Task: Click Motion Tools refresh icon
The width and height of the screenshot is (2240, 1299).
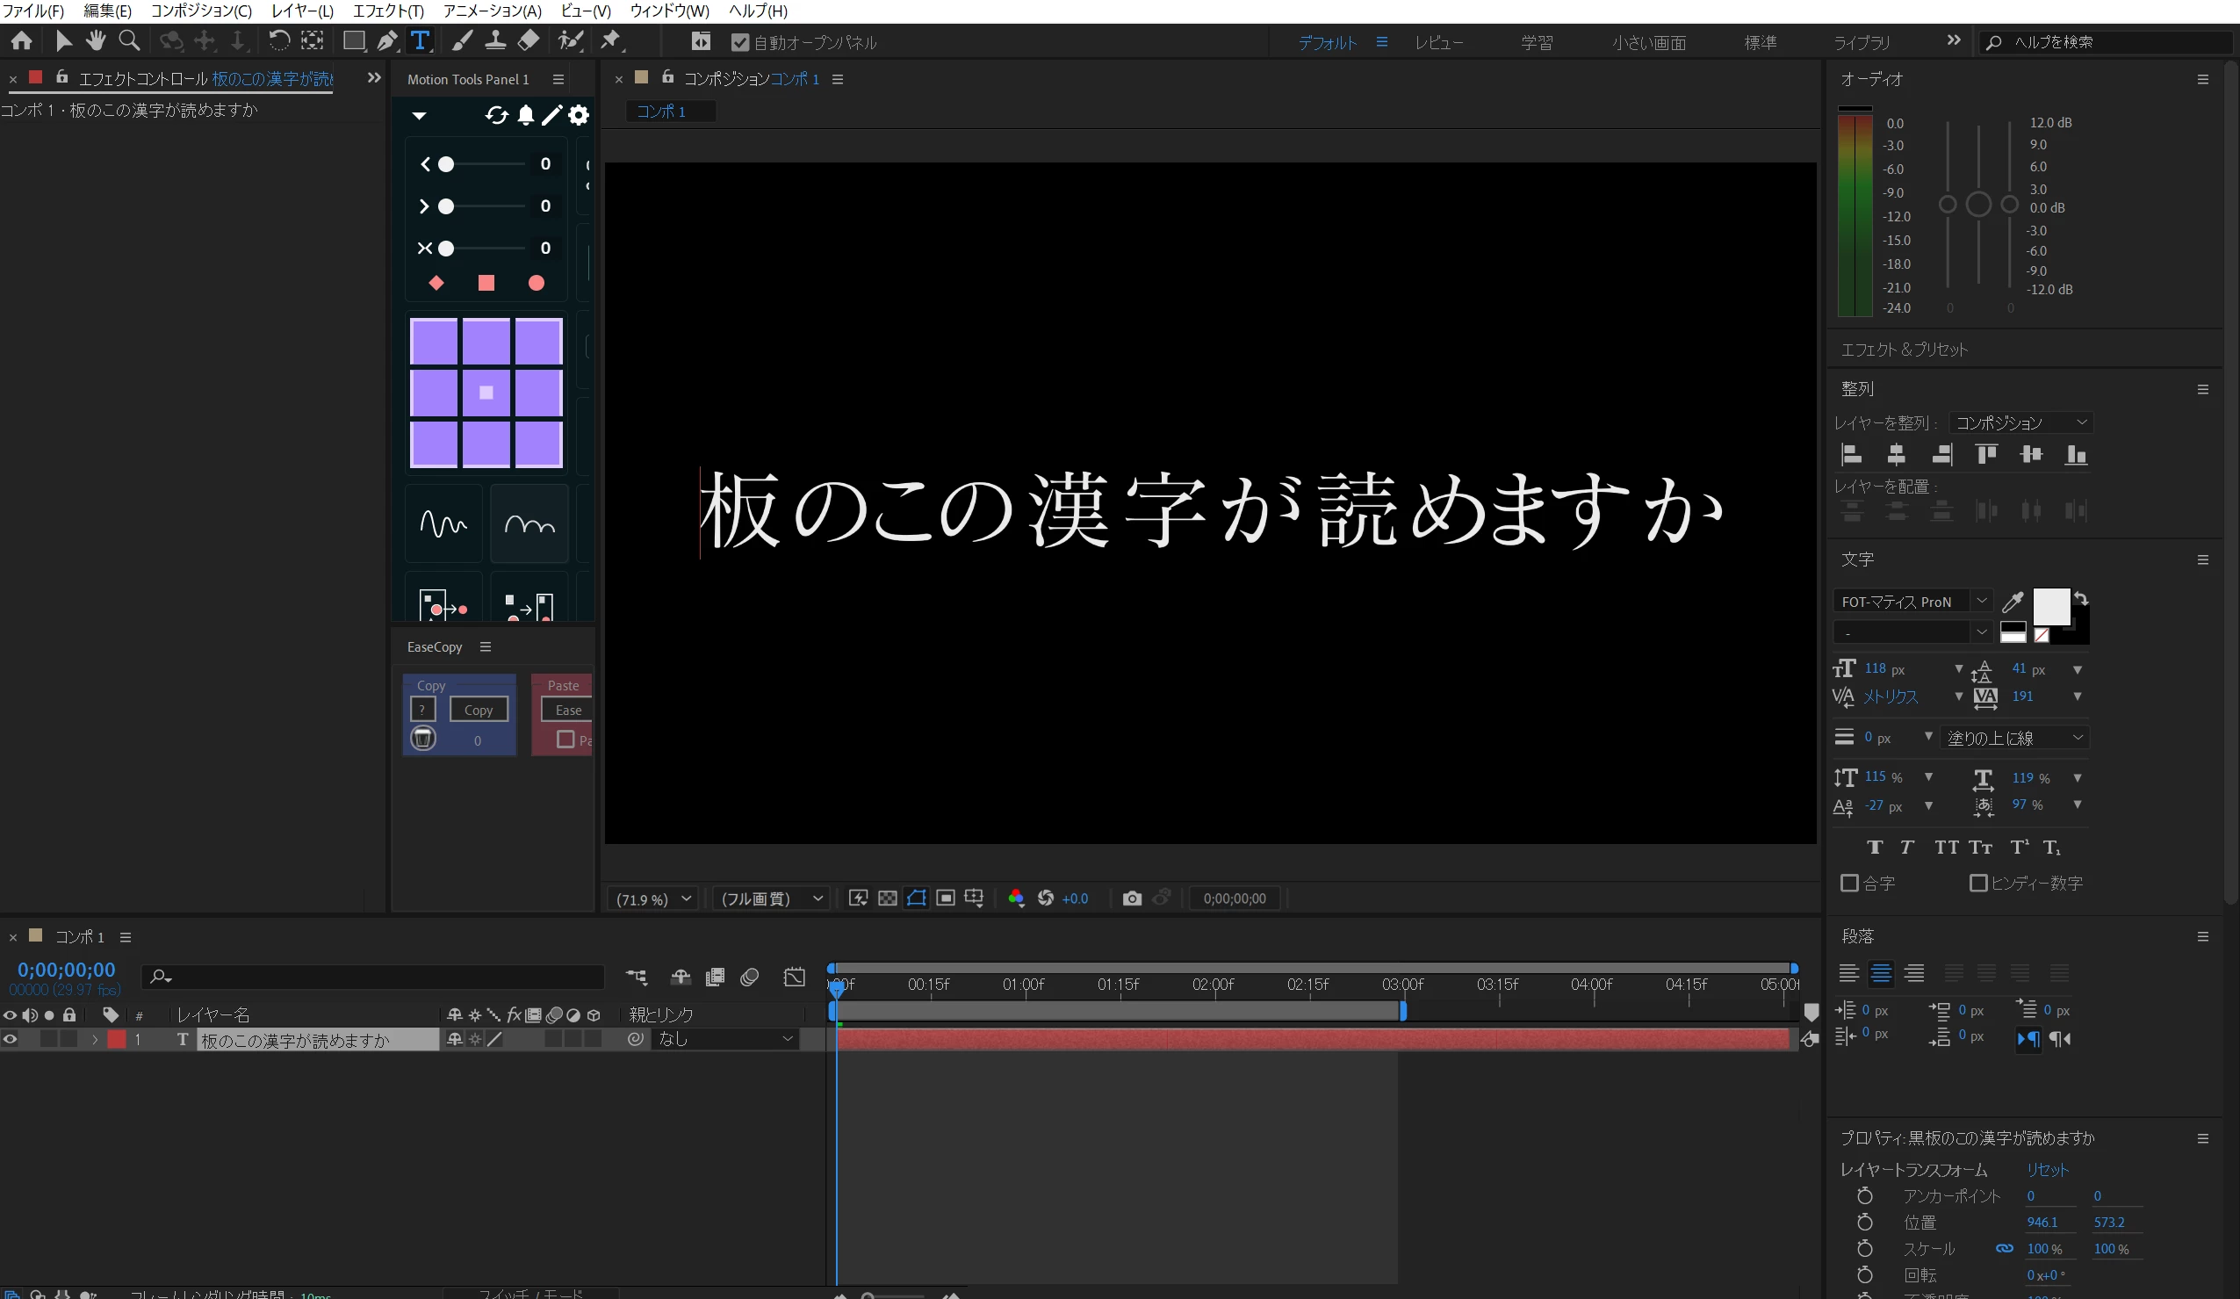Action: [496, 116]
